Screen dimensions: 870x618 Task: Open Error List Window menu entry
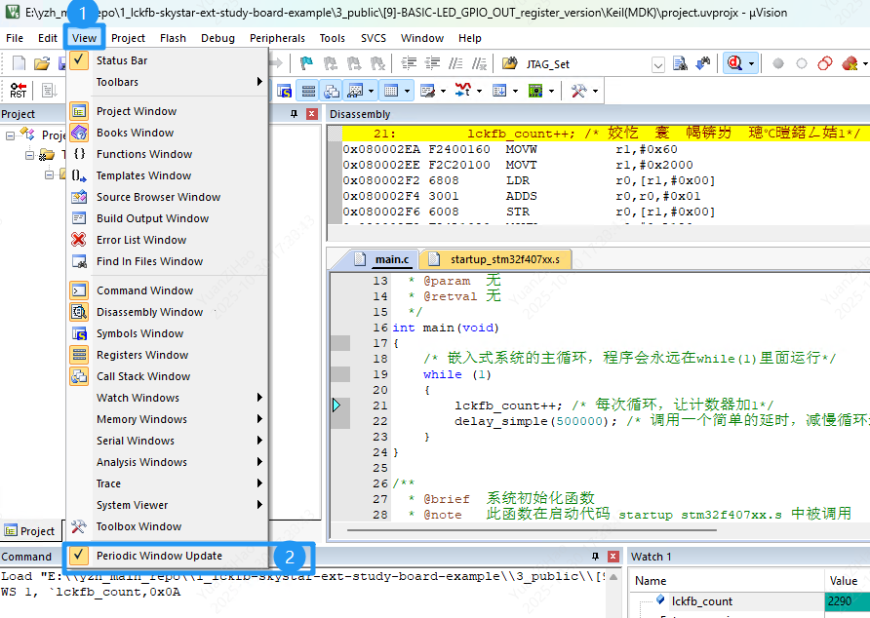pyautogui.click(x=141, y=240)
